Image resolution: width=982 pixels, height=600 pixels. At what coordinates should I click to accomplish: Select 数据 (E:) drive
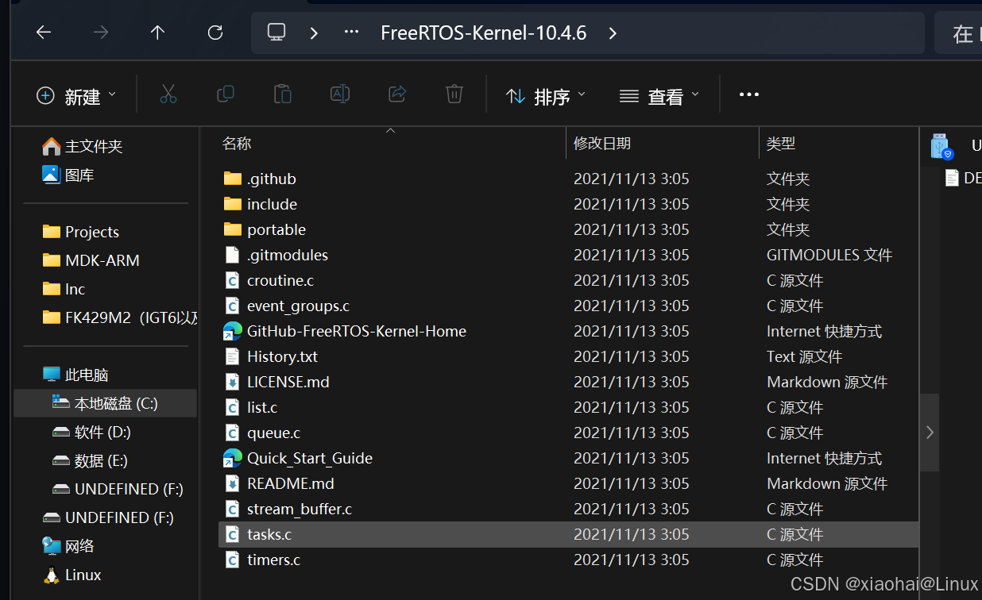click(x=90, y=460)
